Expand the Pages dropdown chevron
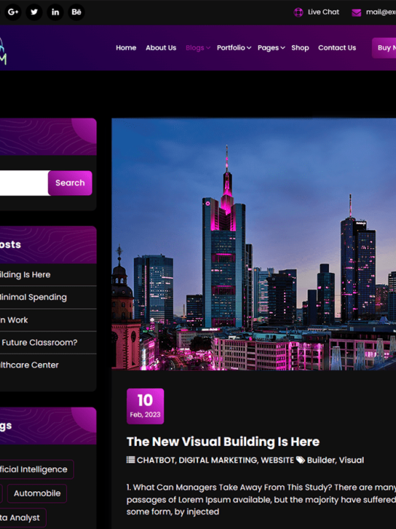This screenshot has height=529, width=396. [283, 48]
